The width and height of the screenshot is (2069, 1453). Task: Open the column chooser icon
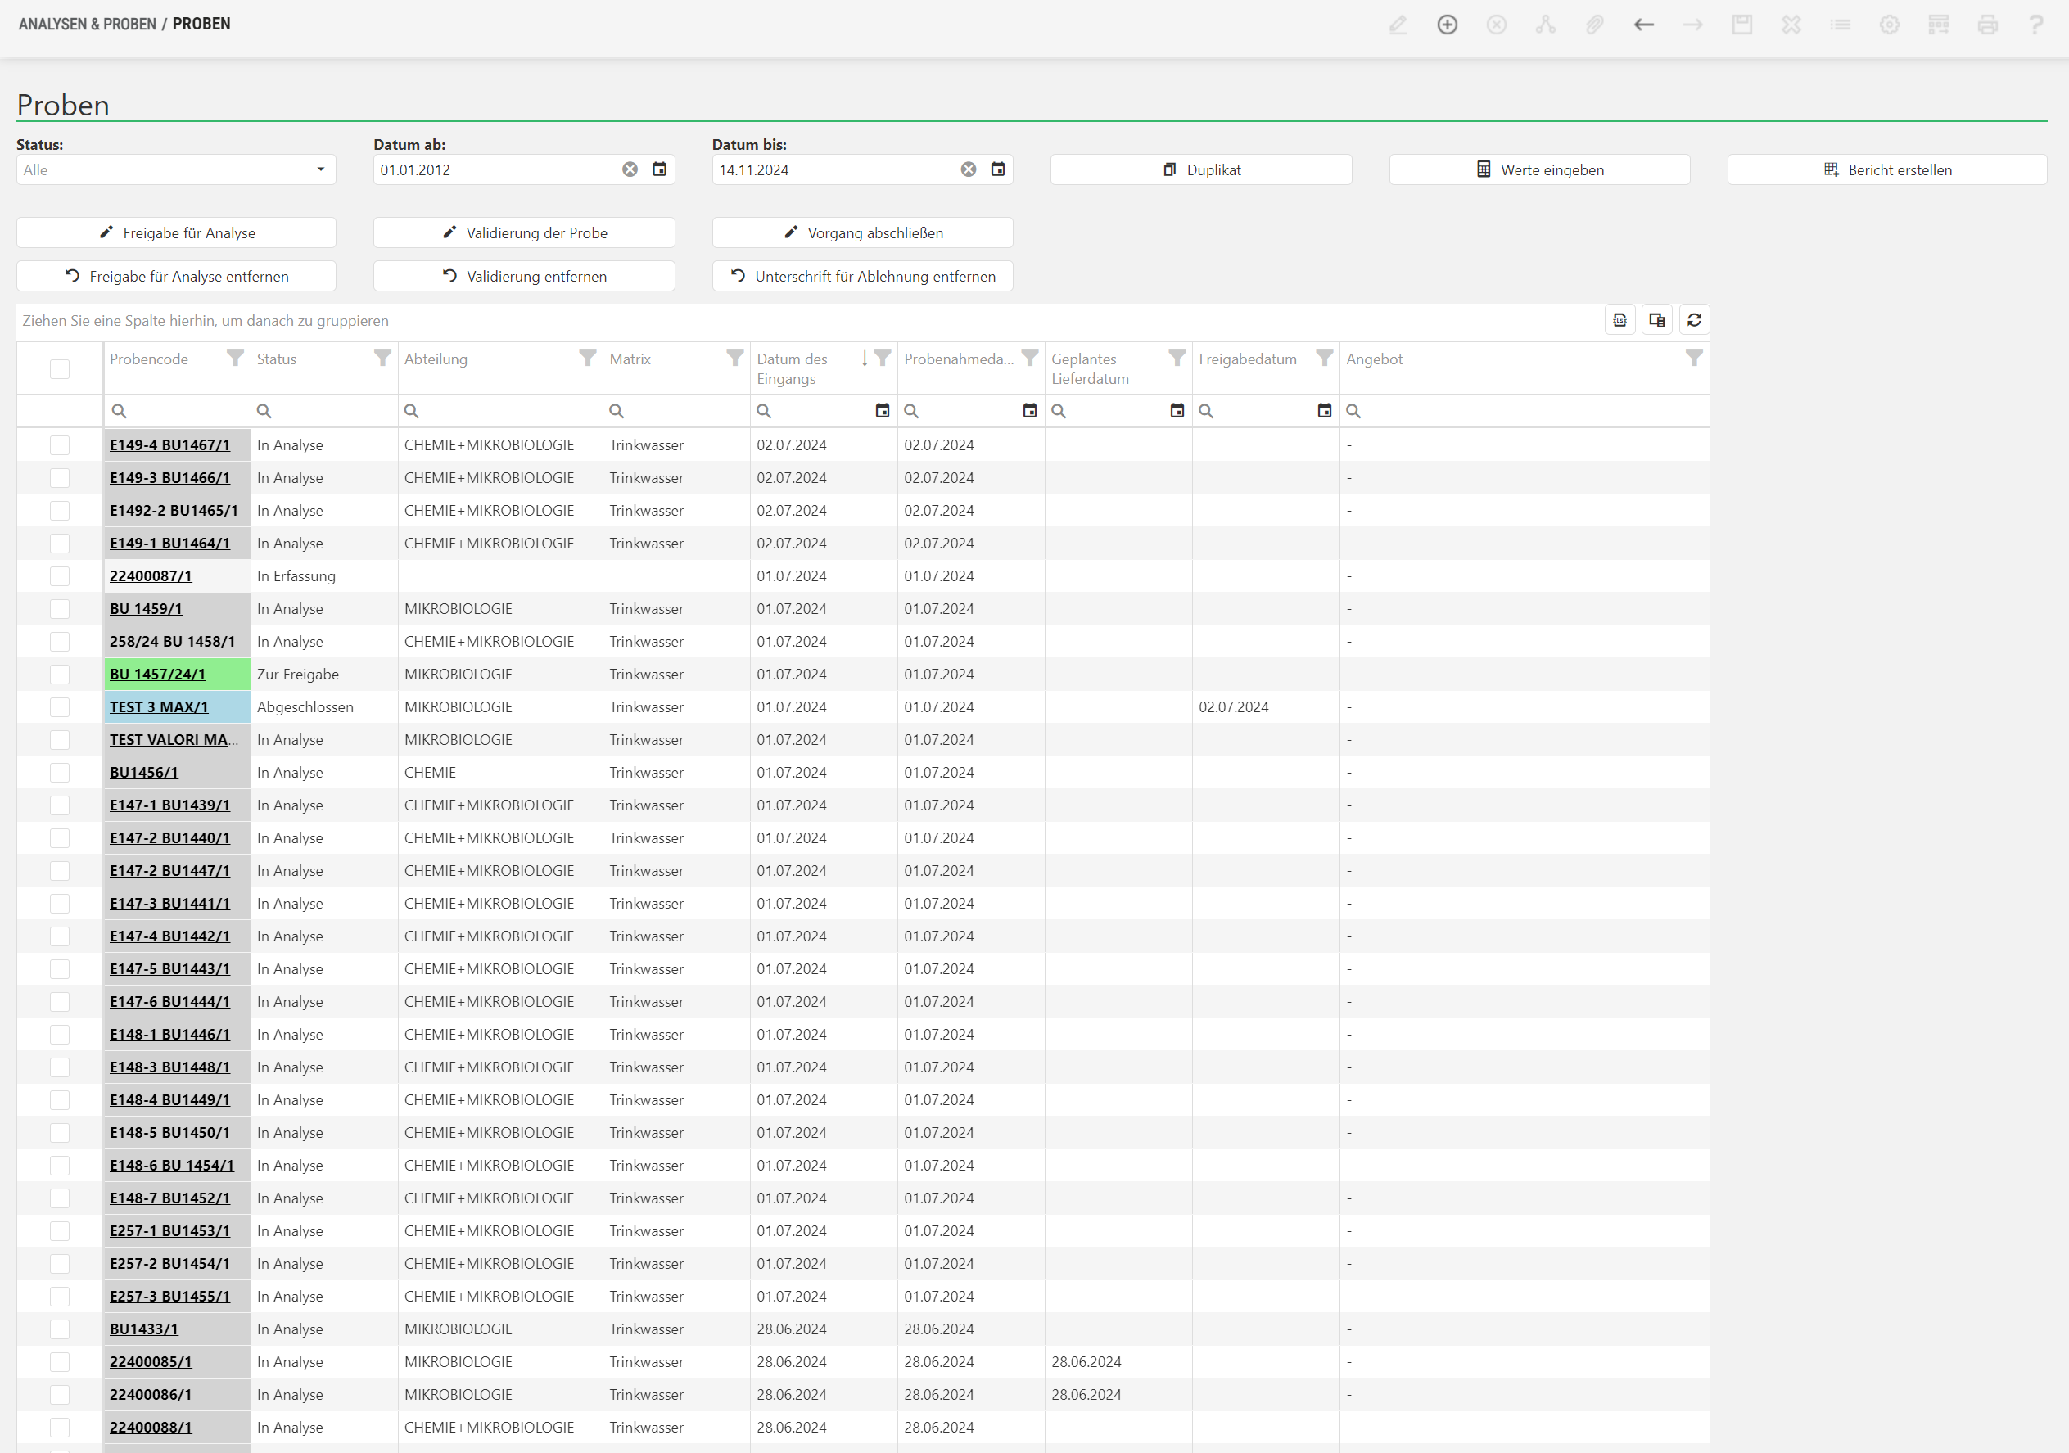click(x=1656, y=320)
